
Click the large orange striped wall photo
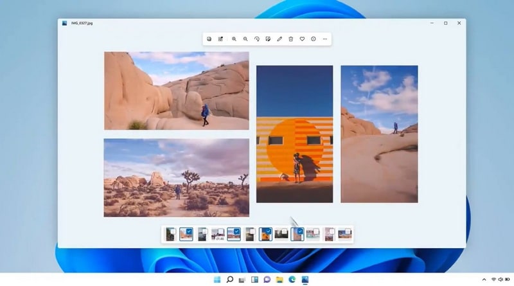point(295,134)
